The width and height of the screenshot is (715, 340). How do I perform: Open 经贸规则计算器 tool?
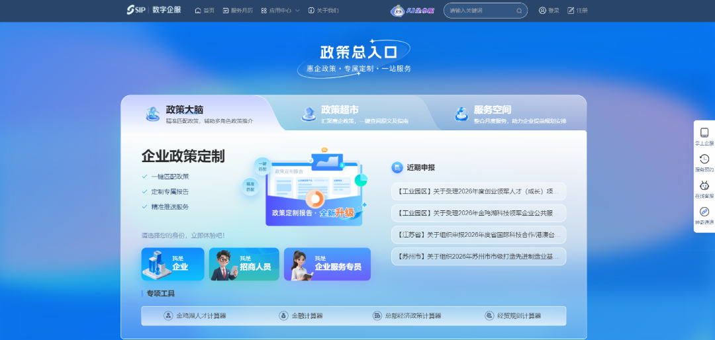point(512,316)
